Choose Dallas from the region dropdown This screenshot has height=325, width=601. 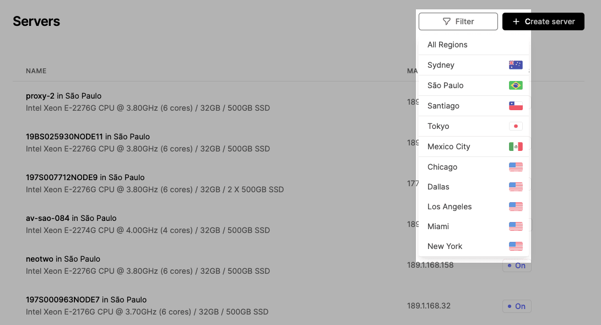438,187
